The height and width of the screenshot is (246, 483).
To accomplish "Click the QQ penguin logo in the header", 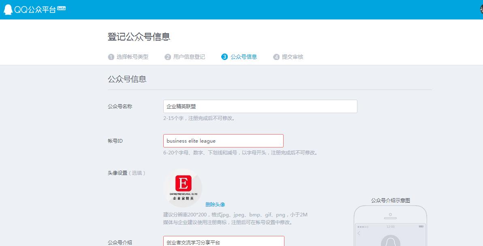I will click(x=8, y=9).
